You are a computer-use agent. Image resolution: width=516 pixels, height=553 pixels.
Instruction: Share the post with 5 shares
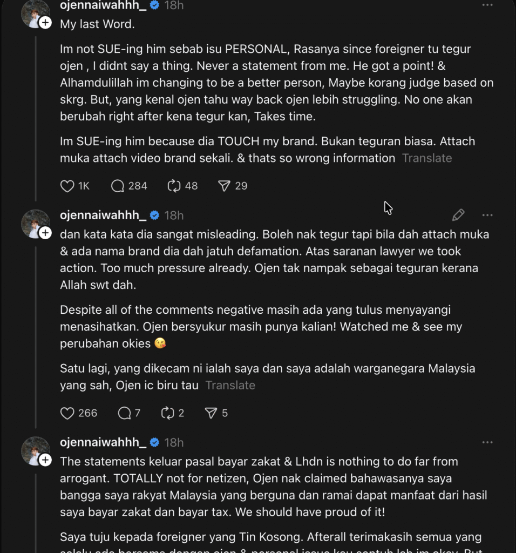click(211, 414)
